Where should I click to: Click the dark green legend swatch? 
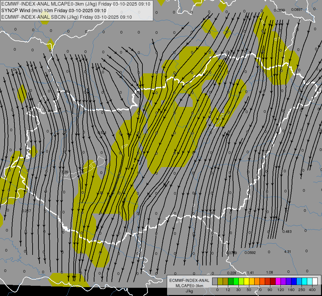click(x=231, y=282)
